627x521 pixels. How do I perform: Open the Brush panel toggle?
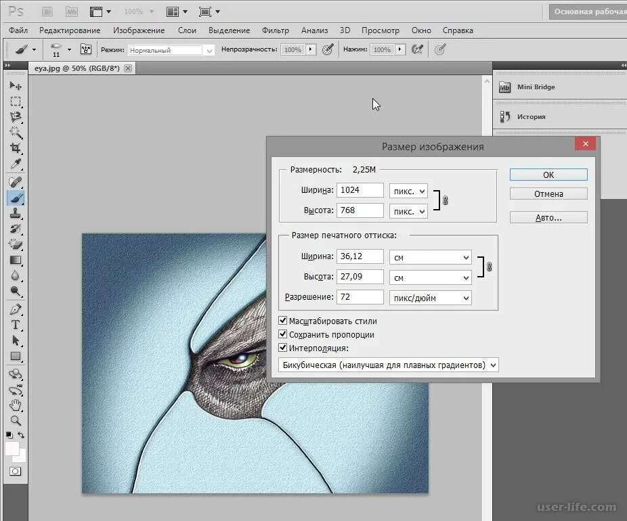[86, 49]
